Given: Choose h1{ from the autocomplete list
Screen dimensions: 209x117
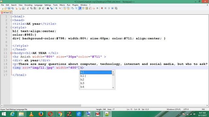Looking at the screenshot, I should (x=96, y=76).
